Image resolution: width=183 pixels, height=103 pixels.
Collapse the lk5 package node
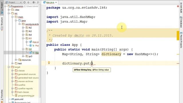click(x=23, y=38)
